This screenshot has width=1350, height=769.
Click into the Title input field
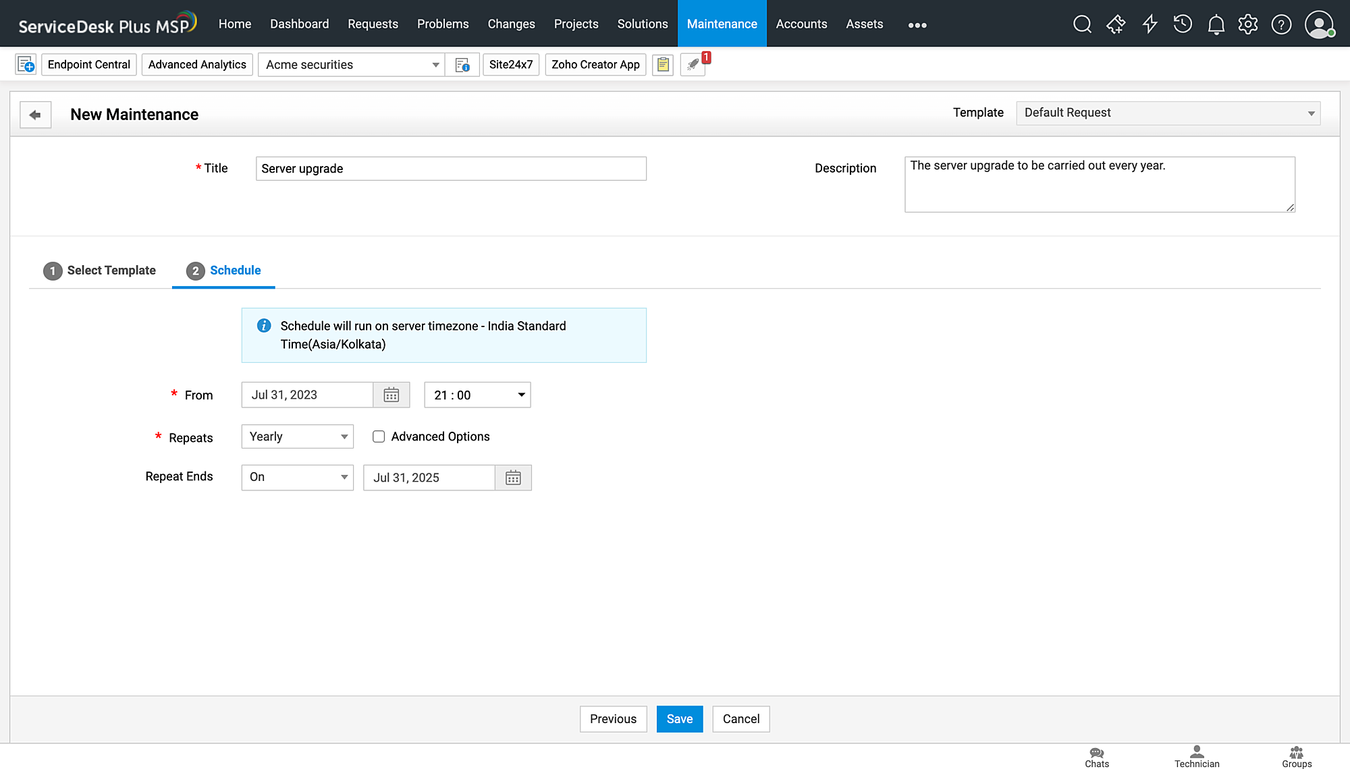pos(451,169)
